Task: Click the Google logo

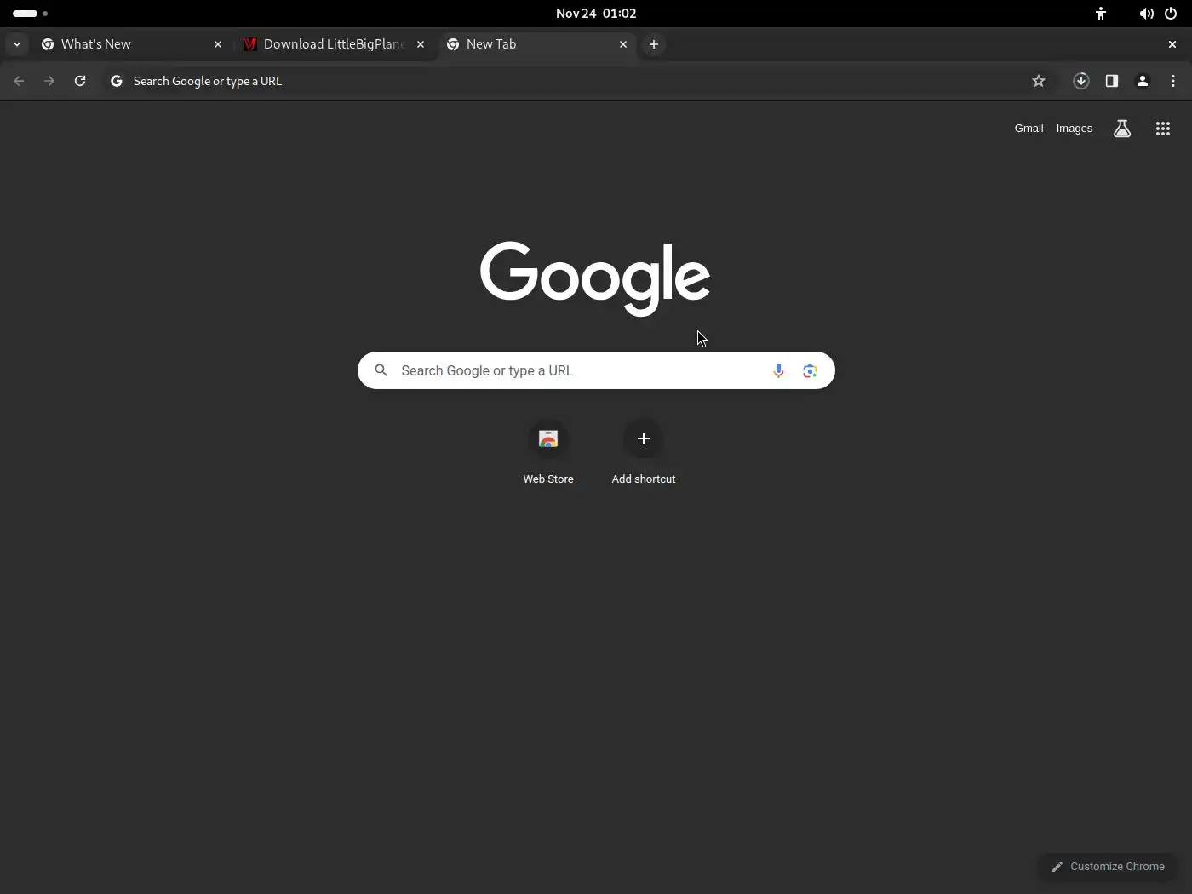Action: (595, 278)
